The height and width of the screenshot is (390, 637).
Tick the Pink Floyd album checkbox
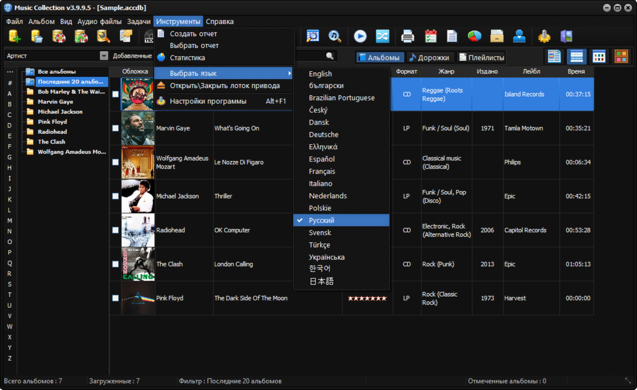[115, 298]
